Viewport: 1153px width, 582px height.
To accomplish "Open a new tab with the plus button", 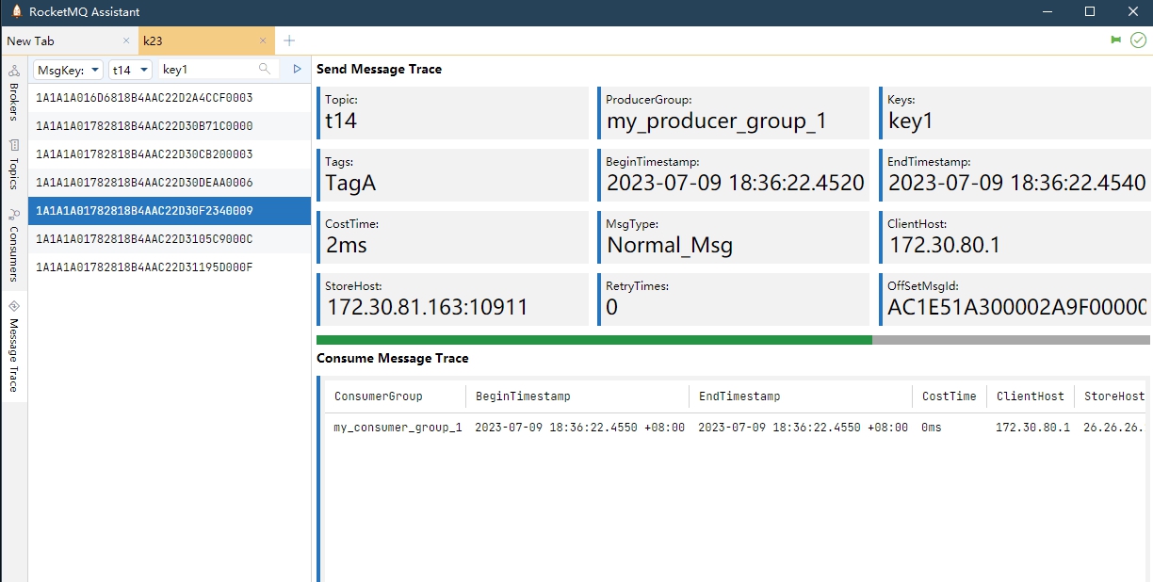I will pos(288,40).
